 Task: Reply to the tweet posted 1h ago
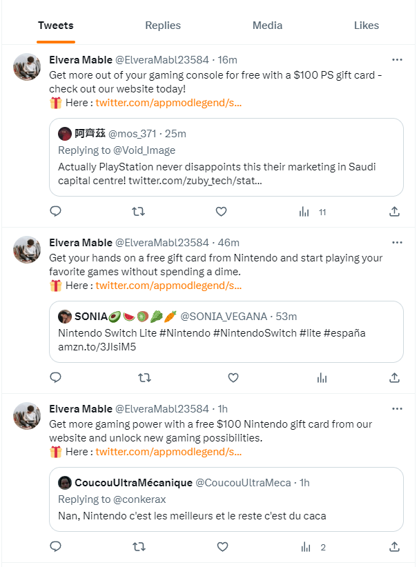click(x=56, y=547)
